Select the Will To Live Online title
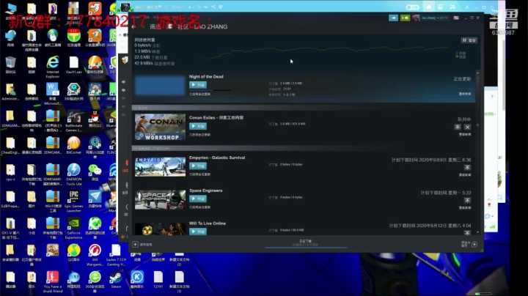Screen dimensions: 528x296 pyautogui.click(x=208, y=223)
